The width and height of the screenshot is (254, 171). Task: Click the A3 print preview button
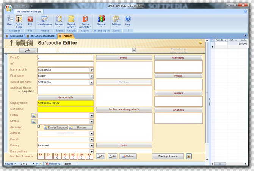pos(100,156)
